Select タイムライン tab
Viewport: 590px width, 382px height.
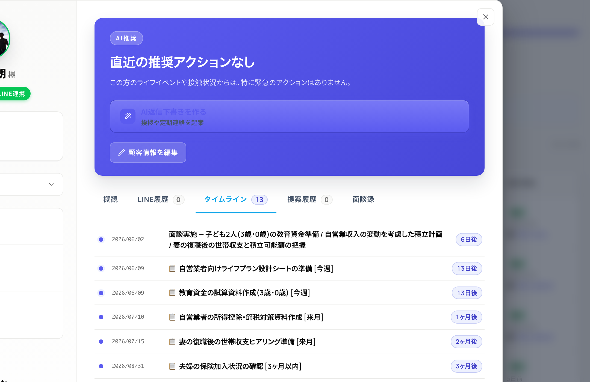pyautogui.click(x=236, y=199)
